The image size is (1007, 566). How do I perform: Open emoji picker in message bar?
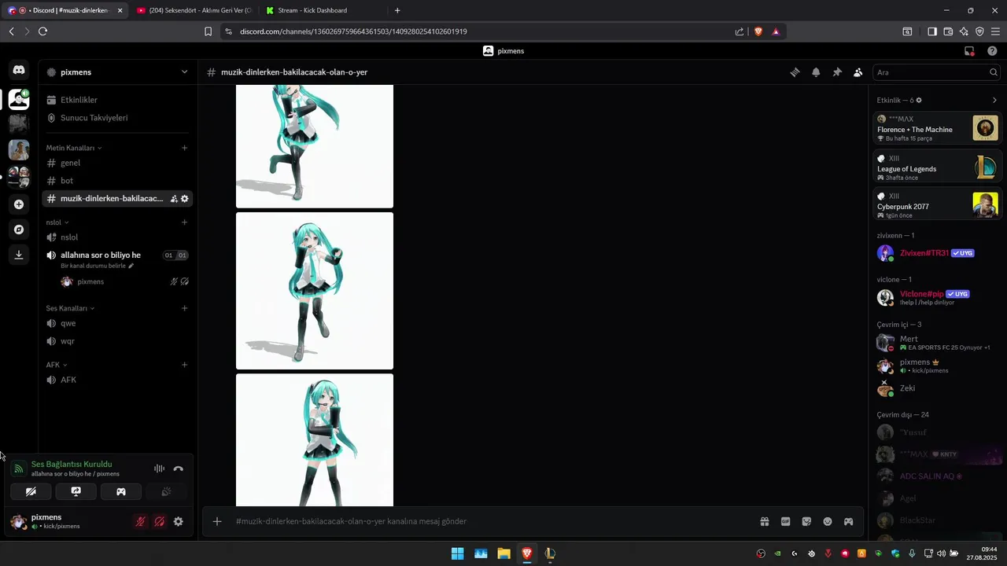[828, 521]
